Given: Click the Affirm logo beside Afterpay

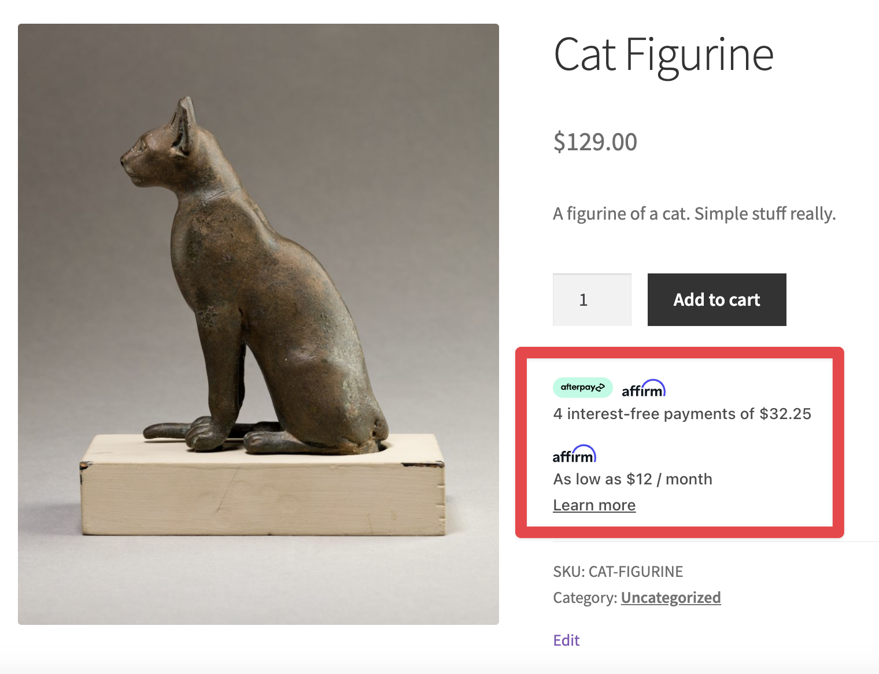Looking at the screenshot, I should 644,389.
